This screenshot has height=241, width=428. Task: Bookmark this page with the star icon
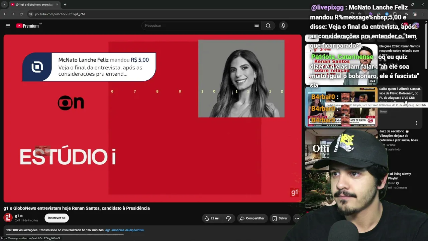pyautogui.click(x=359, y=14)
